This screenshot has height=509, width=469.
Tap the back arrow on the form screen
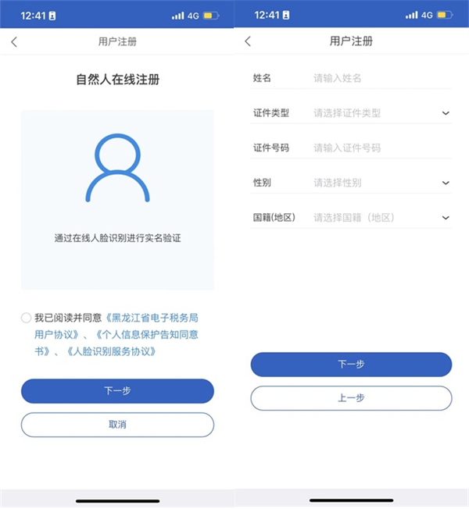click(x=248, y=41)
